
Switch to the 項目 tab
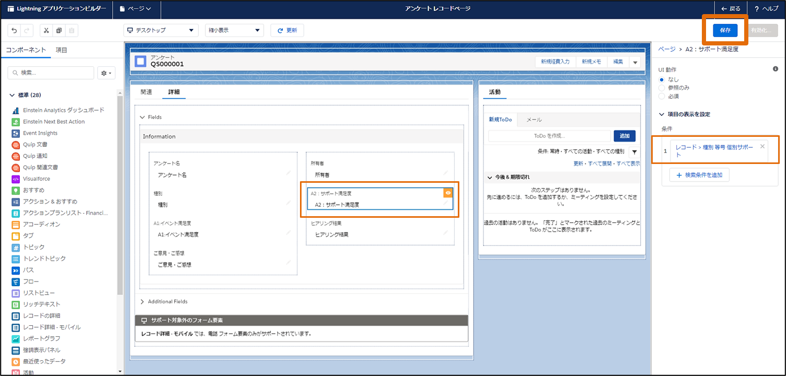pyautogui.click(x=62, y=50)
